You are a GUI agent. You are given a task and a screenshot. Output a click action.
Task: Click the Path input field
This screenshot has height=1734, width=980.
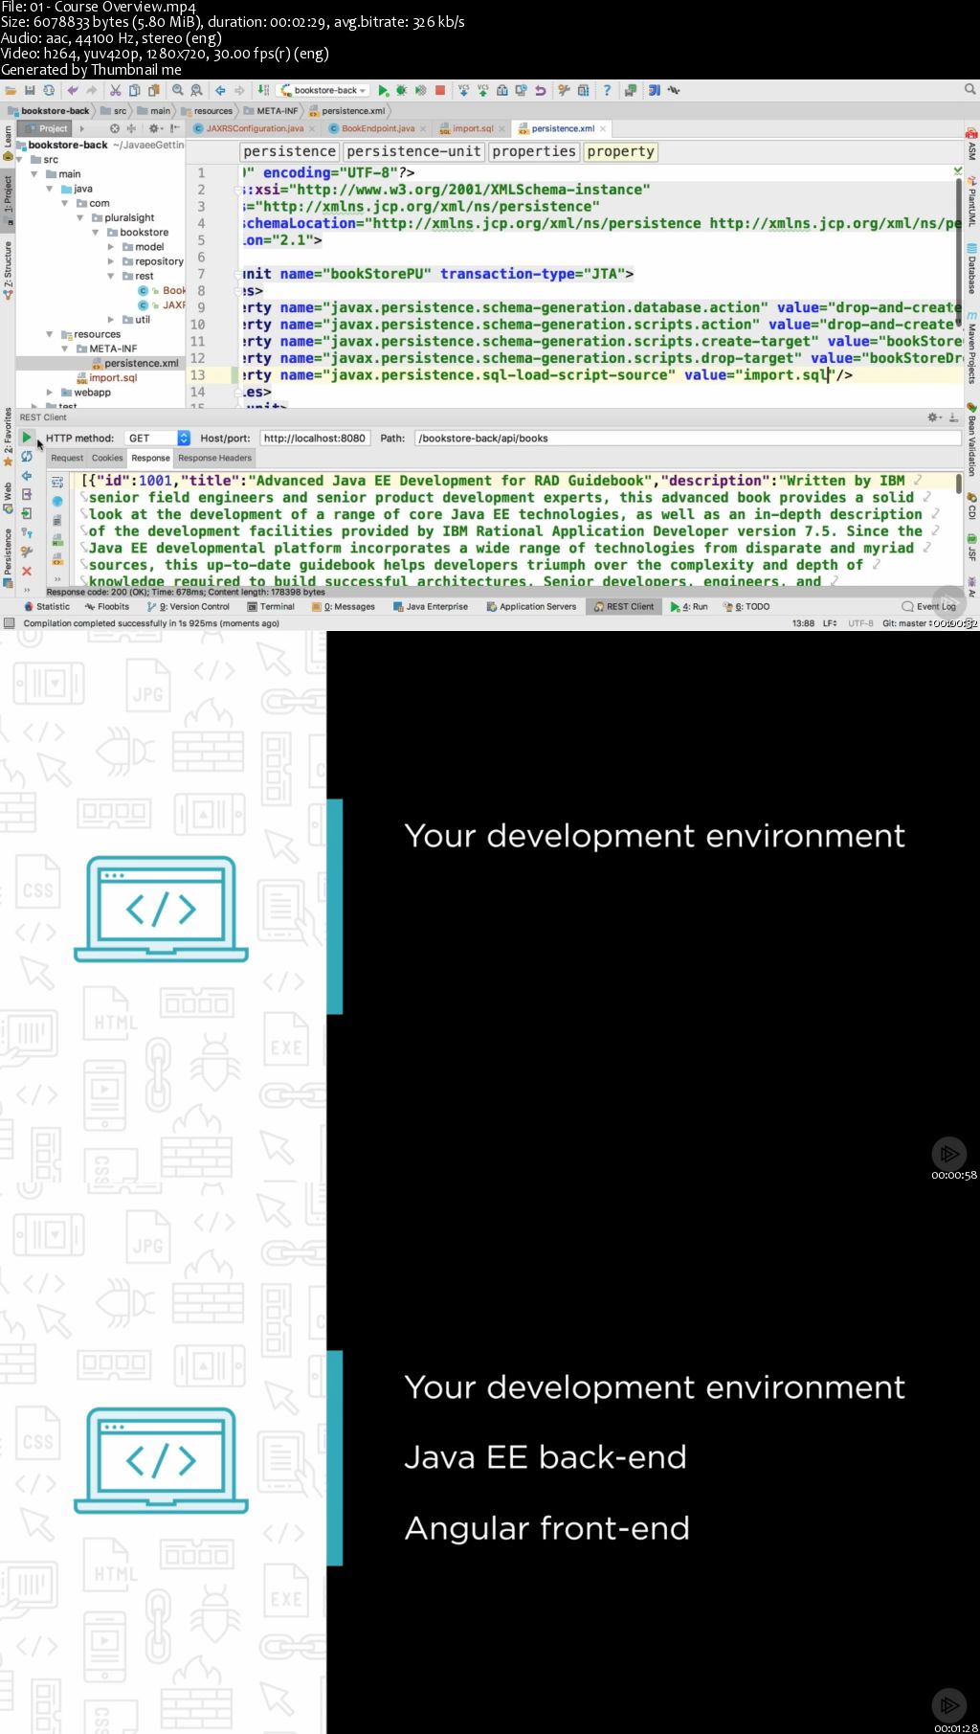[687, 438]
